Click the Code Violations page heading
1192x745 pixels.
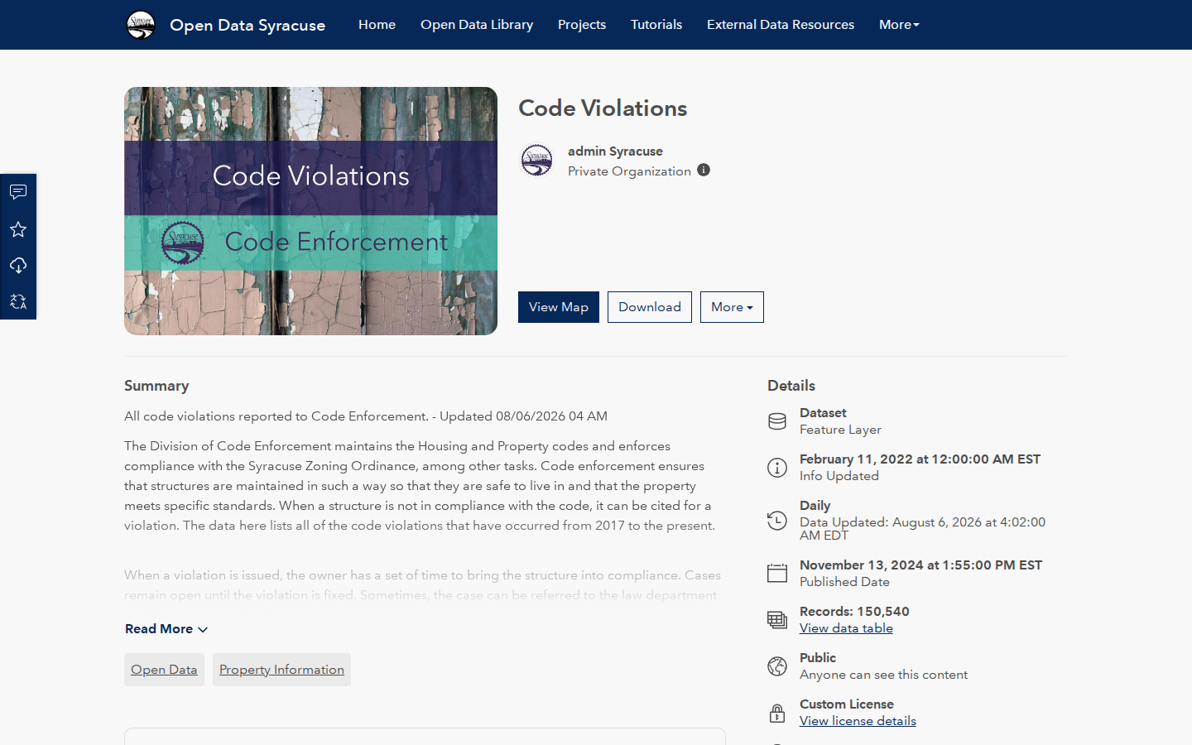603,108
